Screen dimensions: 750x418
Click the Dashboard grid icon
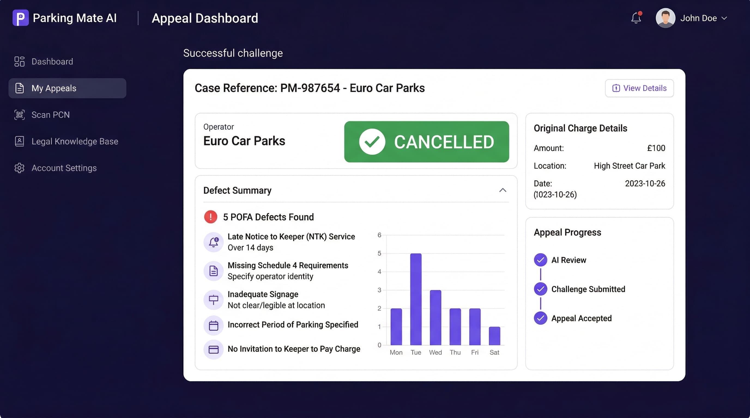(x=20, y=61)
